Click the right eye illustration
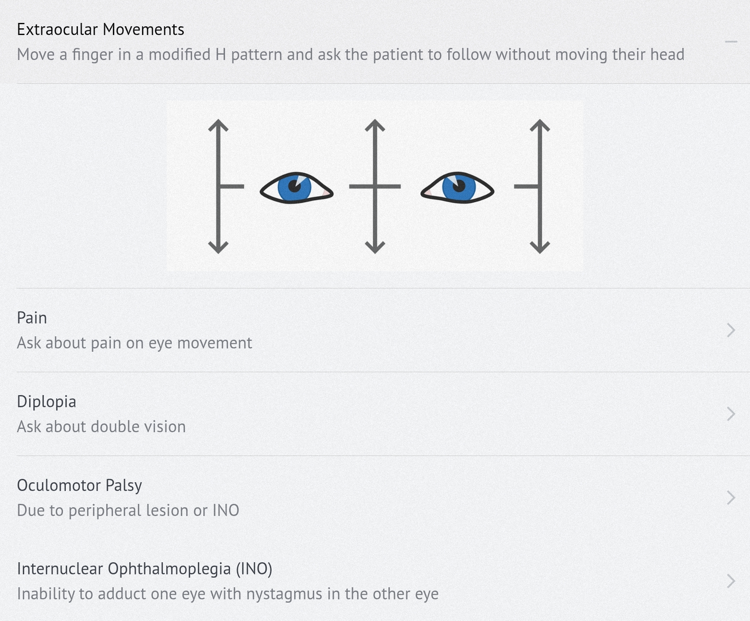The height and width of the screenshot is (621, 750). coord(457,188)
